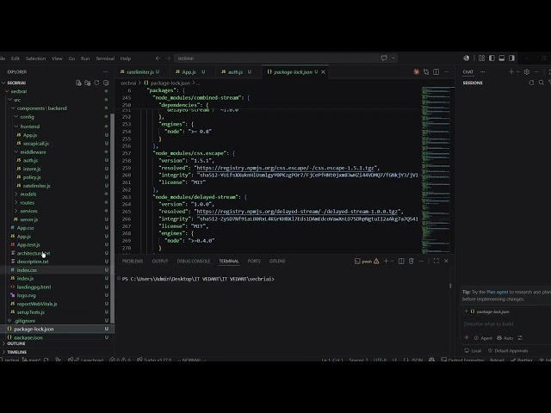Click the code minimap in the editor
551x413 pixels.
436,170
